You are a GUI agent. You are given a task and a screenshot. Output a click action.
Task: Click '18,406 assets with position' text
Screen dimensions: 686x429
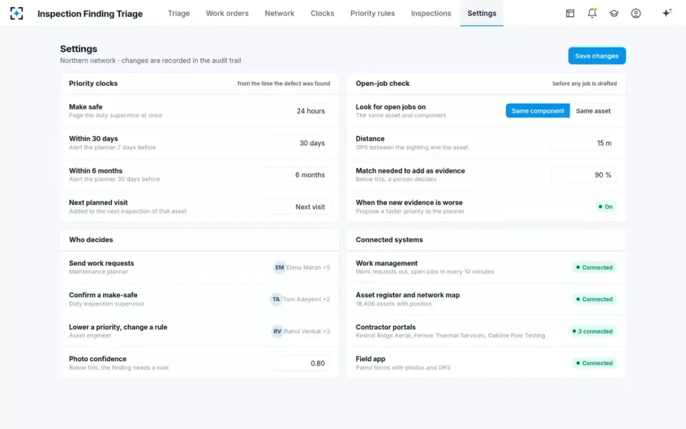click(394, 304)
